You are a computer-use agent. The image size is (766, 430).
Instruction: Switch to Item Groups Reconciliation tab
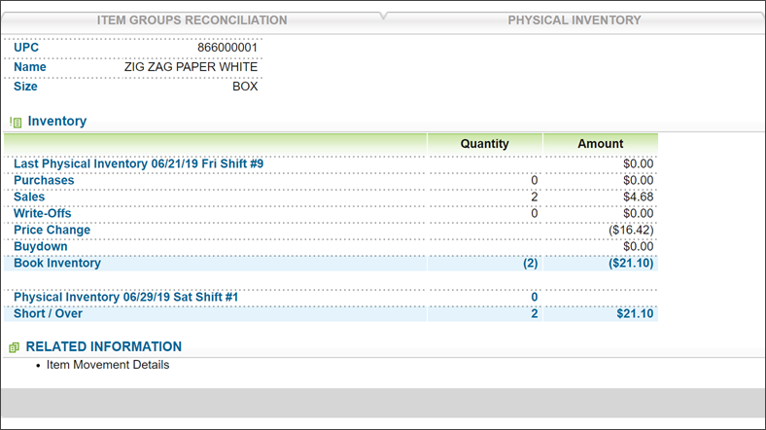point(192,20)
